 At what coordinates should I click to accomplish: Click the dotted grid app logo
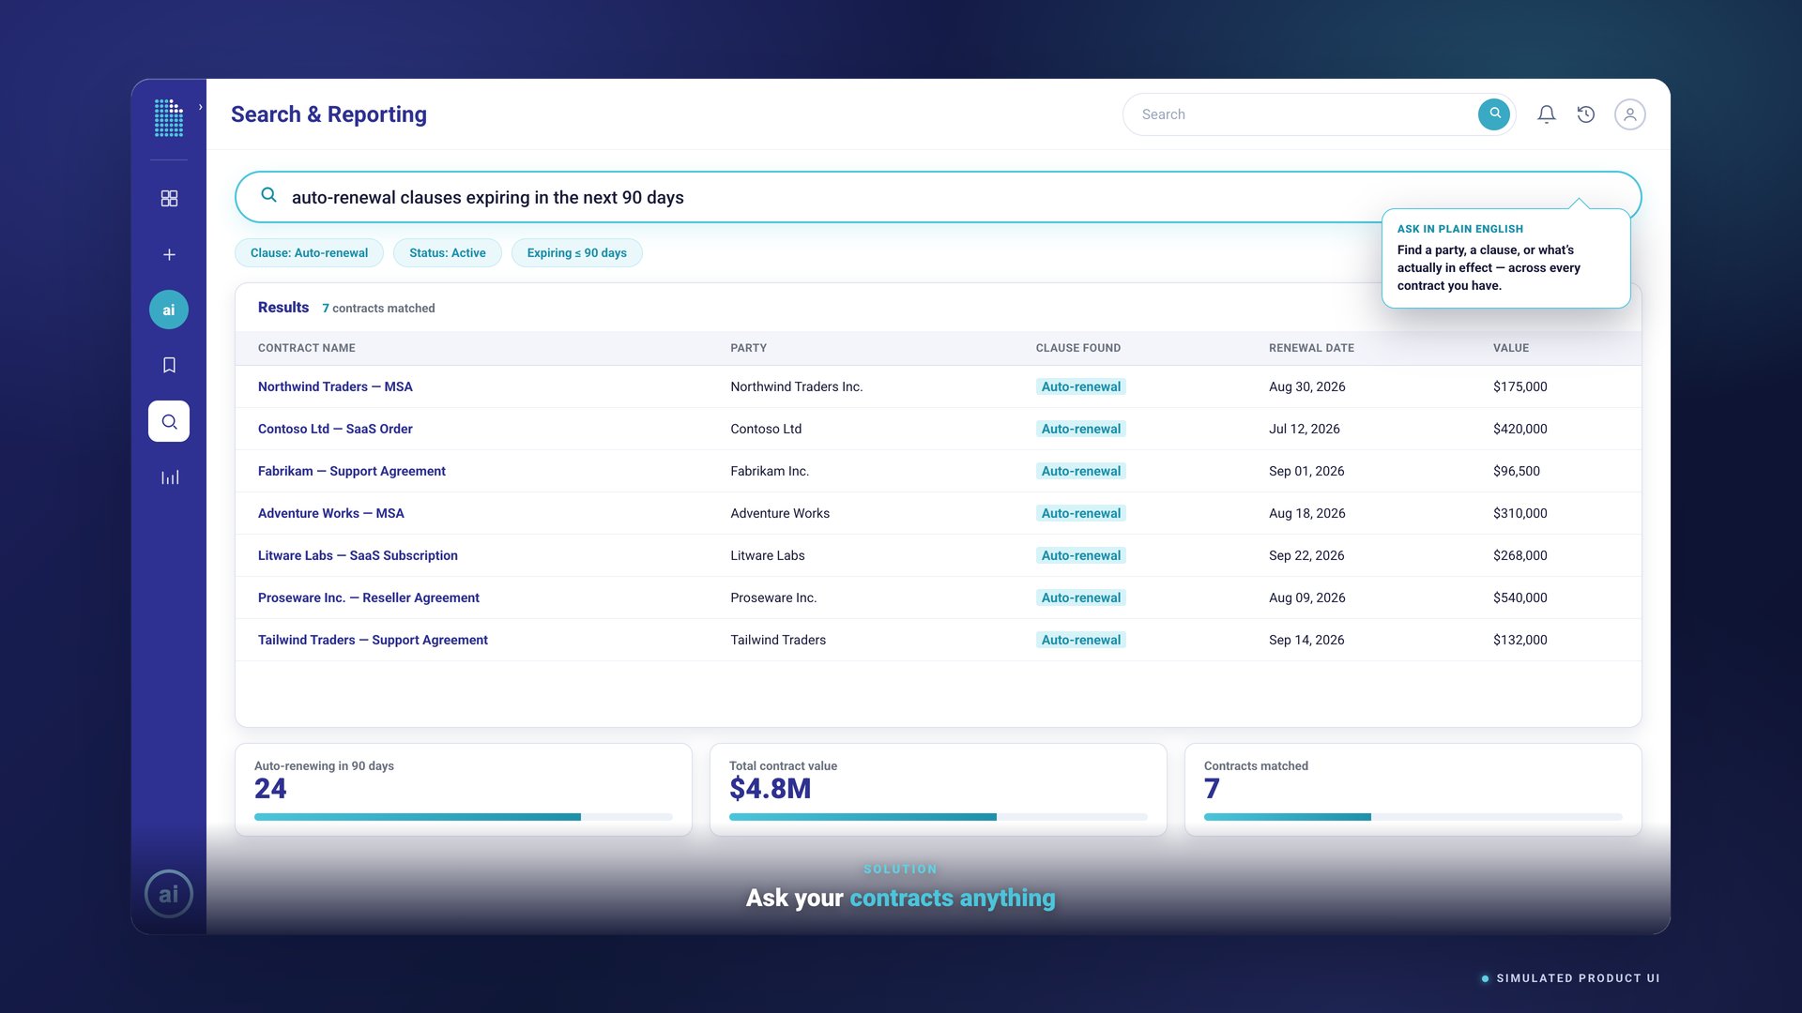pos(169,118)
